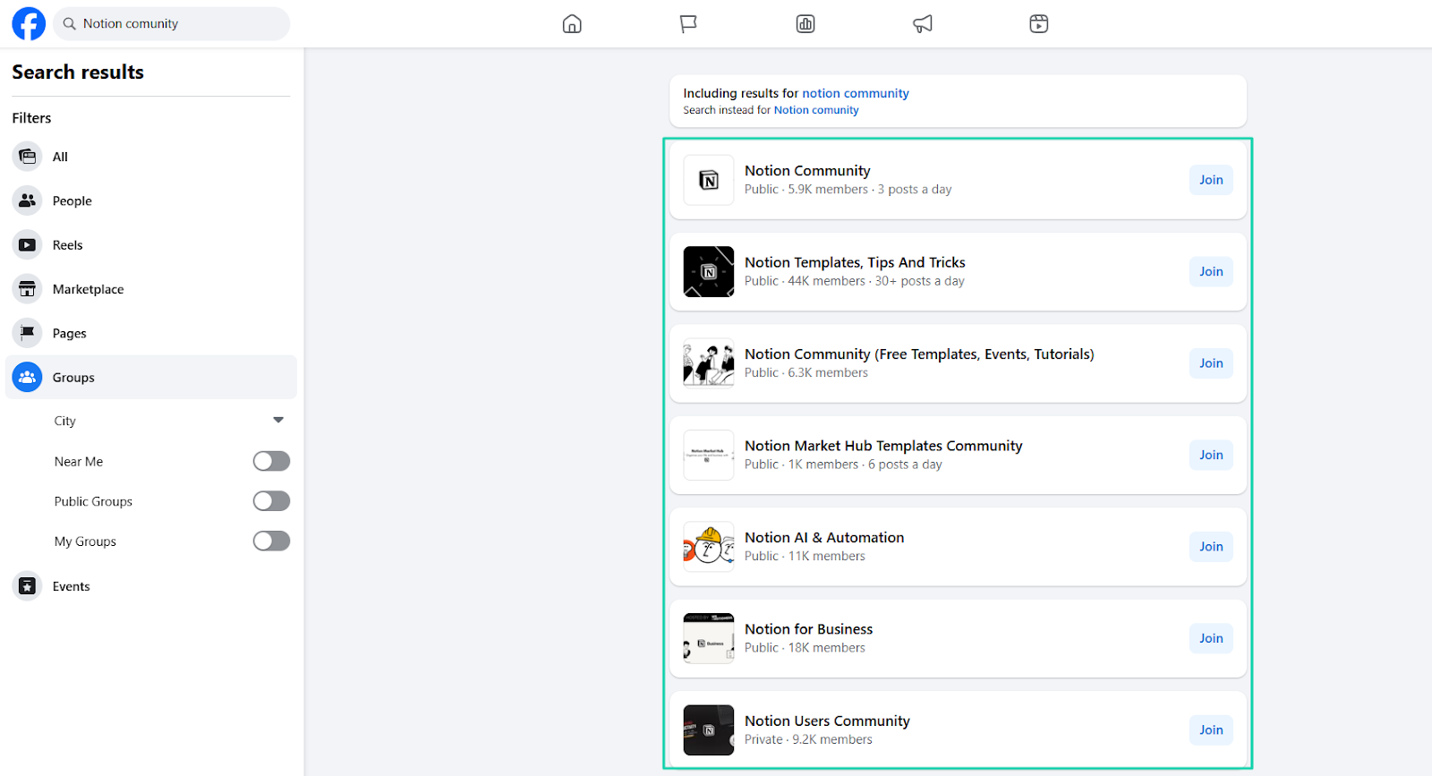Open the insights chart icon in top bar
This screenshot has height=776, width=1432.
805,24
